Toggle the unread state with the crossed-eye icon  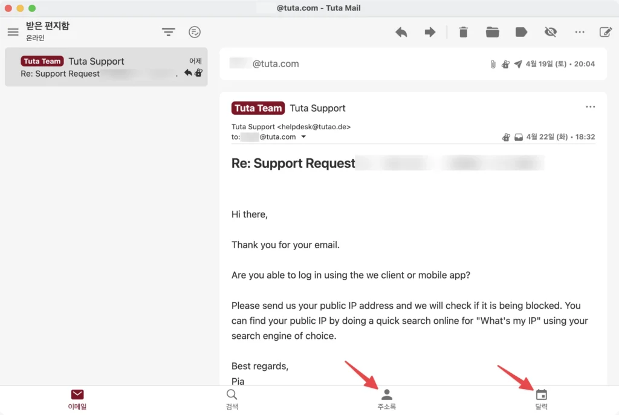(551, 32)
